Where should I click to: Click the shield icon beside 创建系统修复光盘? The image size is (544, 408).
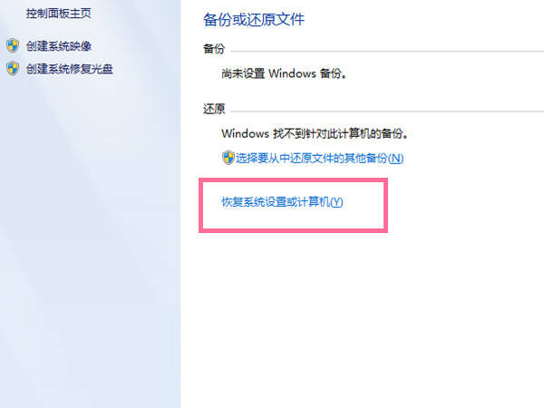pyautogui.click(x=13, y=68)
